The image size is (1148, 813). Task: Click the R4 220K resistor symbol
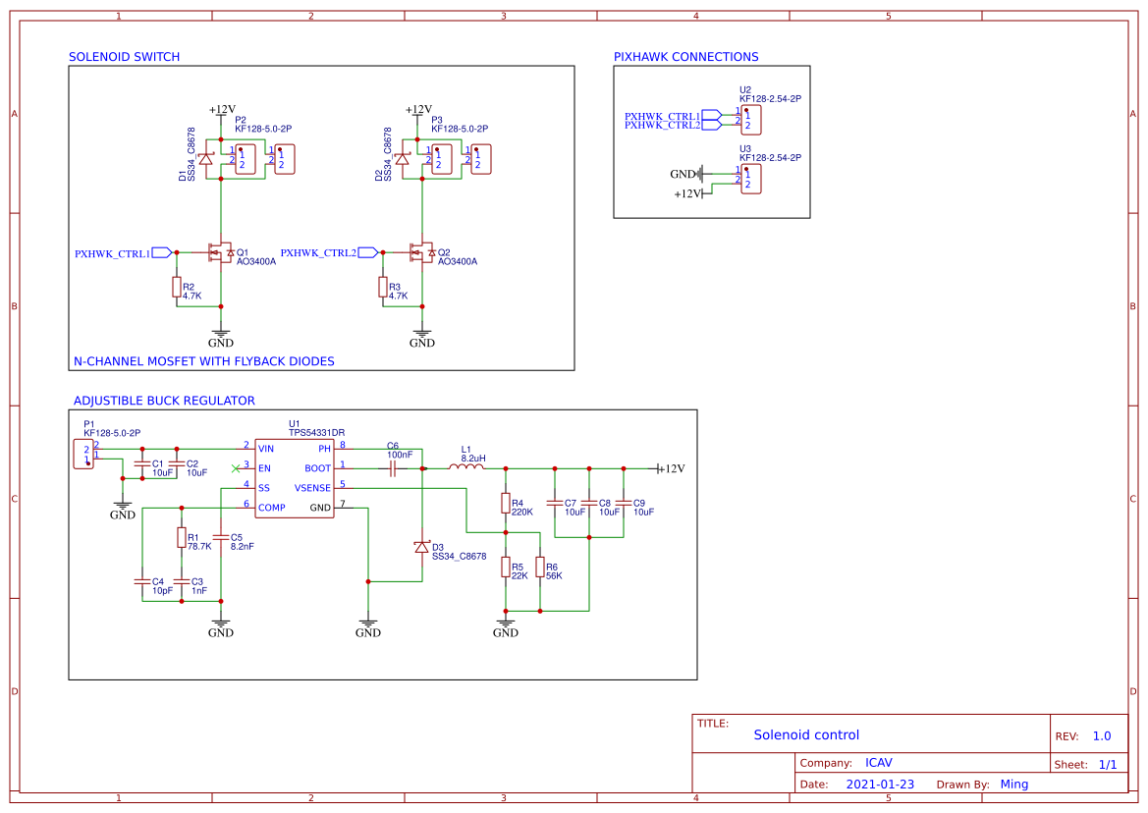pyautogui.click(x=507, y=505)
